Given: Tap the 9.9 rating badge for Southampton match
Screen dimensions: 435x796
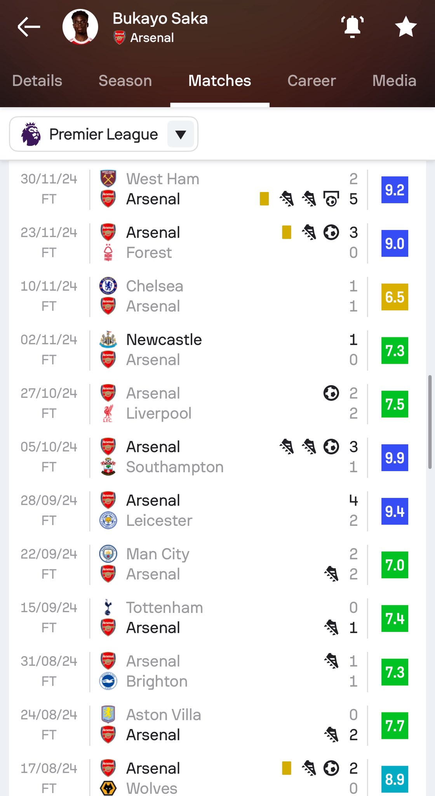Looking at the screenshot, I should (395, 457).
